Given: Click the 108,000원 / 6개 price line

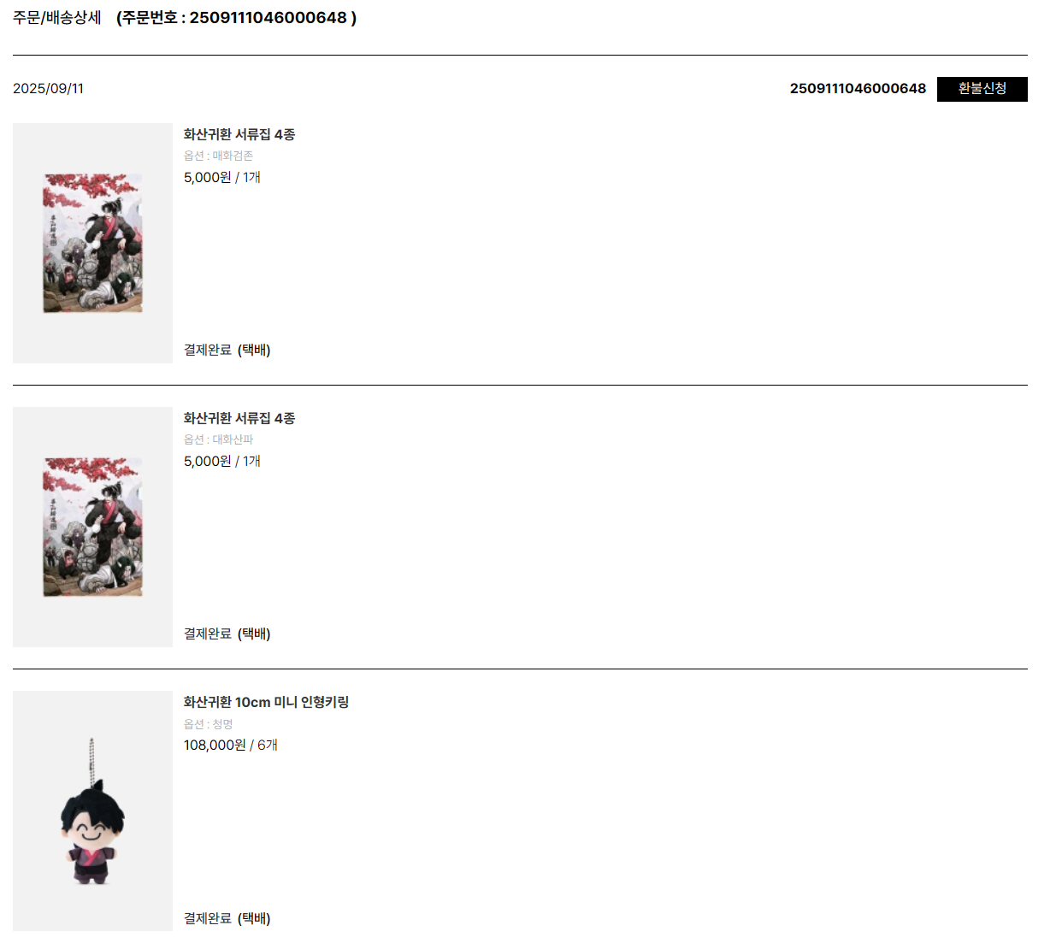Looking at the screenshot, I should (231, 745).
